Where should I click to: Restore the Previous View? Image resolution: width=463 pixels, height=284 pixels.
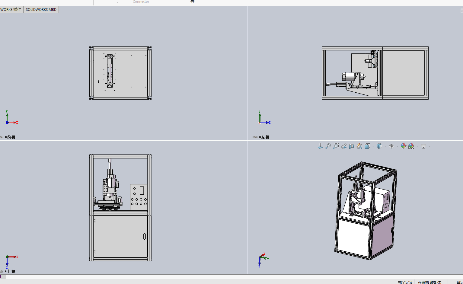pos(344,146)
